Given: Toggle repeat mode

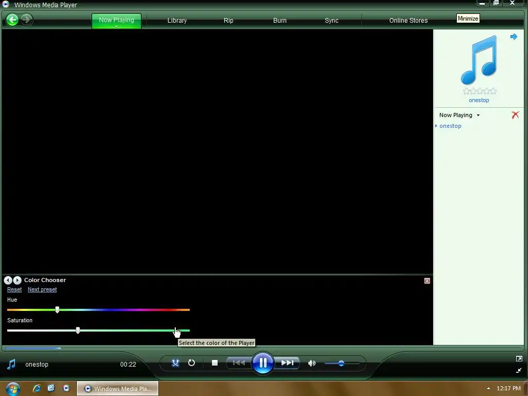Looking at the screenshot, I should [x=191, y=363].
